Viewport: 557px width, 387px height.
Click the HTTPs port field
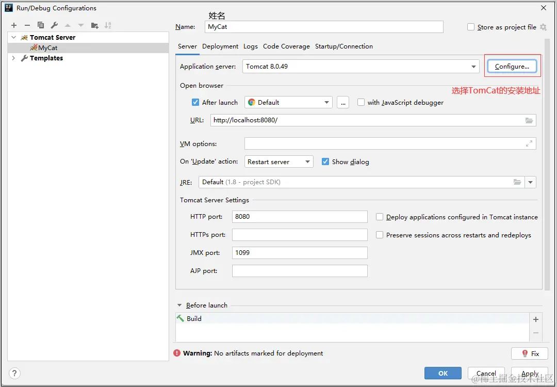300,235
